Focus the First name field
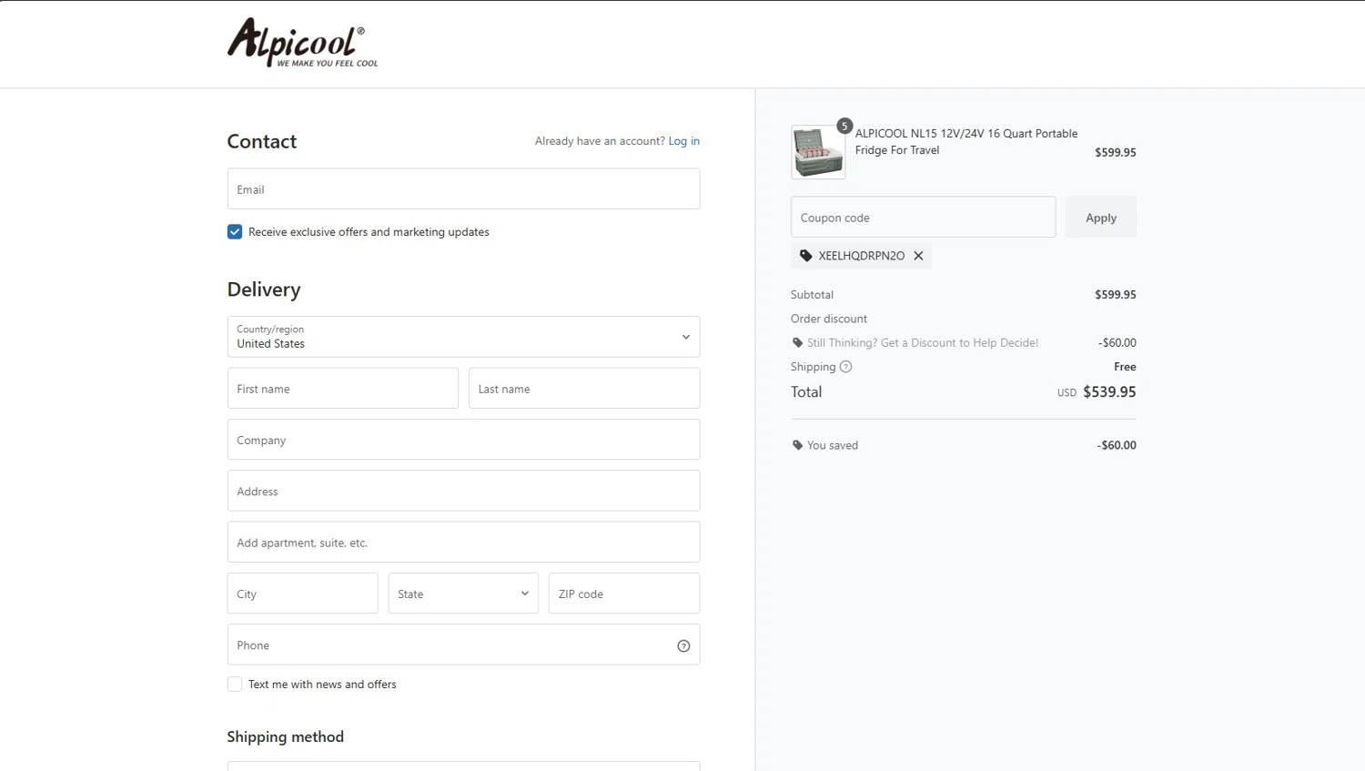The width and height of the screenshot is (1365, 771). click(343, 389)
